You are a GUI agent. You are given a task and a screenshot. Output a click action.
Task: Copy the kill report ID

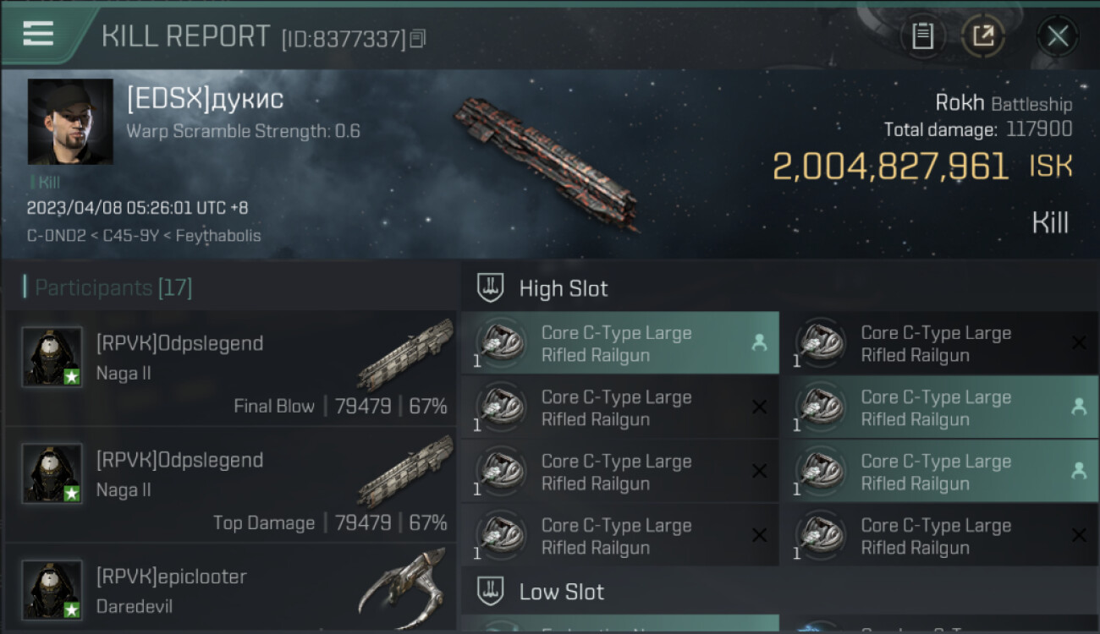[x=418, y=39]
